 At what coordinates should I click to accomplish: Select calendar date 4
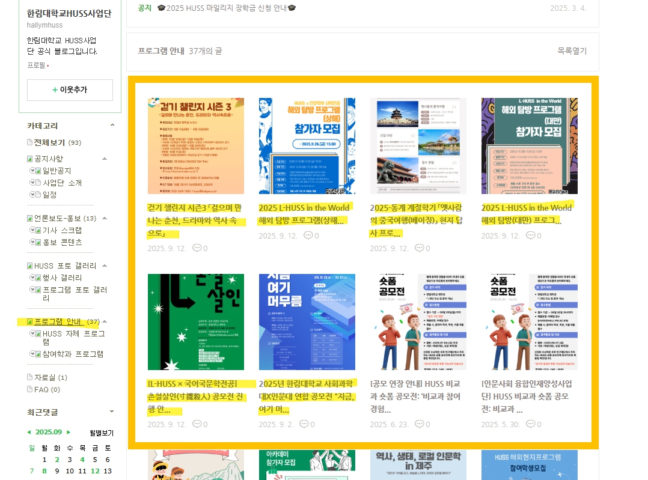coord(82,460)
